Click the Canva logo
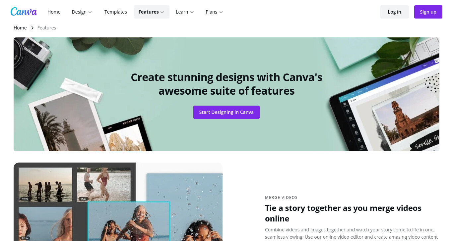Screen dimensions: 453x241 tap(24, 12)
